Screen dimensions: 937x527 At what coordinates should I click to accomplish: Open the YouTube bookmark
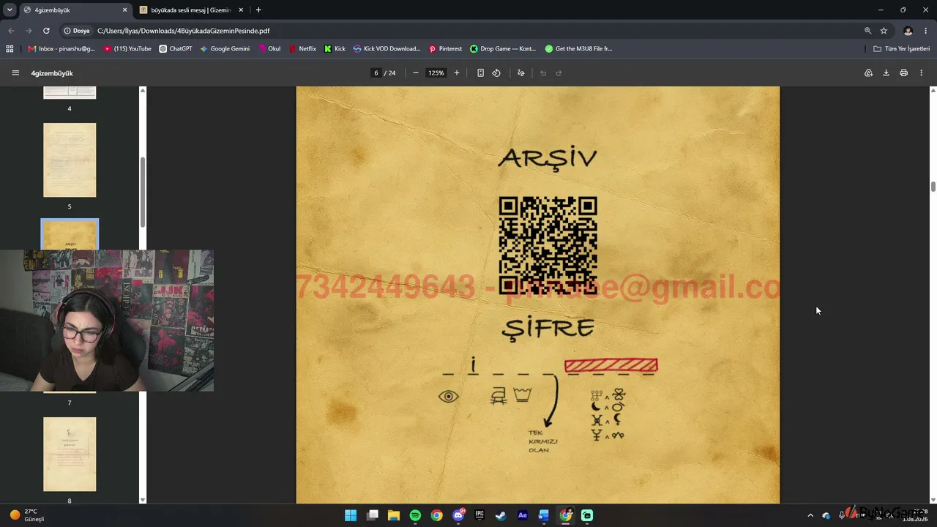pos(127,49)
